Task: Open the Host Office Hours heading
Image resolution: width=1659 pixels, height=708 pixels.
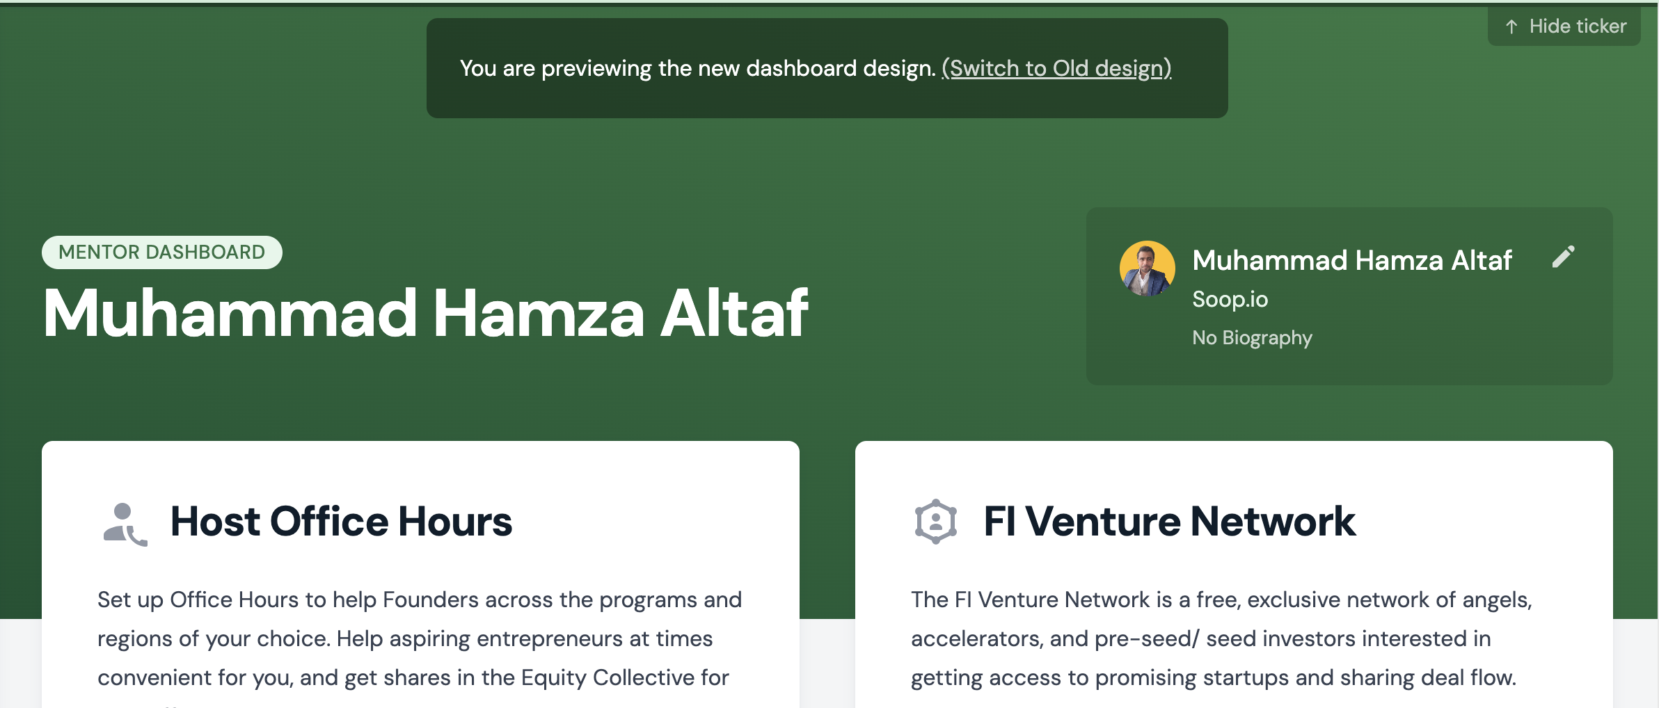Action: (x=341, y=522)
